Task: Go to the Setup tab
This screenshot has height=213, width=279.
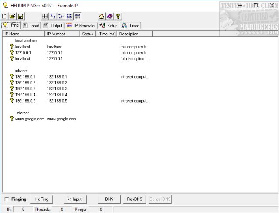Action: [x=109, y=26]
